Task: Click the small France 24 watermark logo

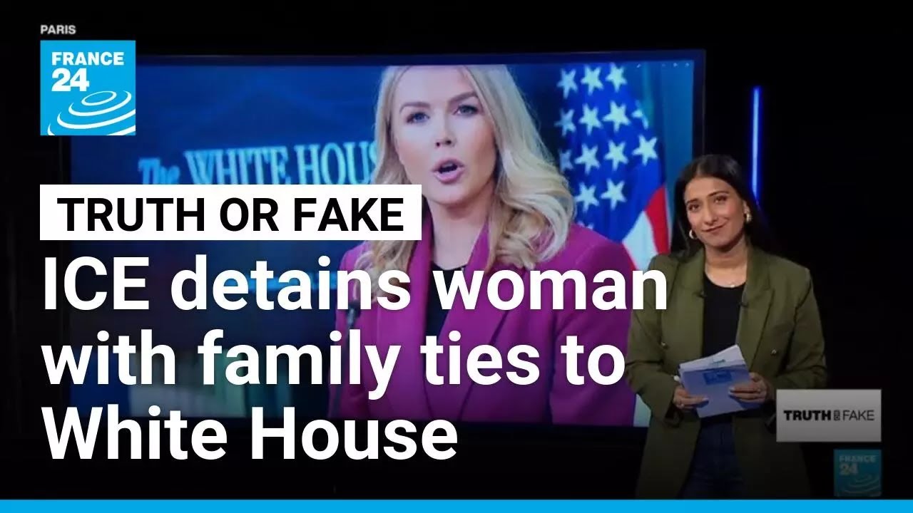Action: 857,472
